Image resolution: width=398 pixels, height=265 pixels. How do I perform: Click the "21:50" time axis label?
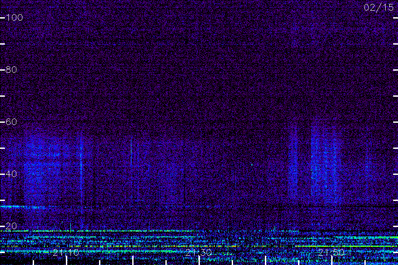331,253
